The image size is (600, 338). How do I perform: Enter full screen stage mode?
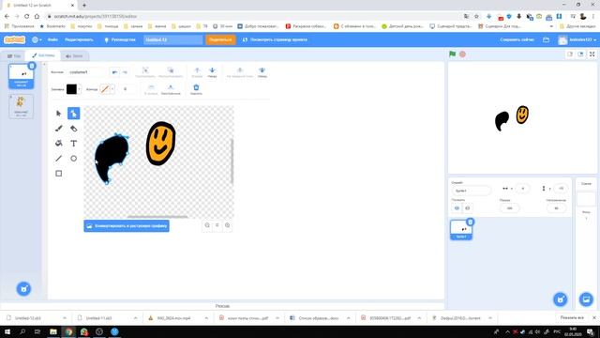click(592, 54)
